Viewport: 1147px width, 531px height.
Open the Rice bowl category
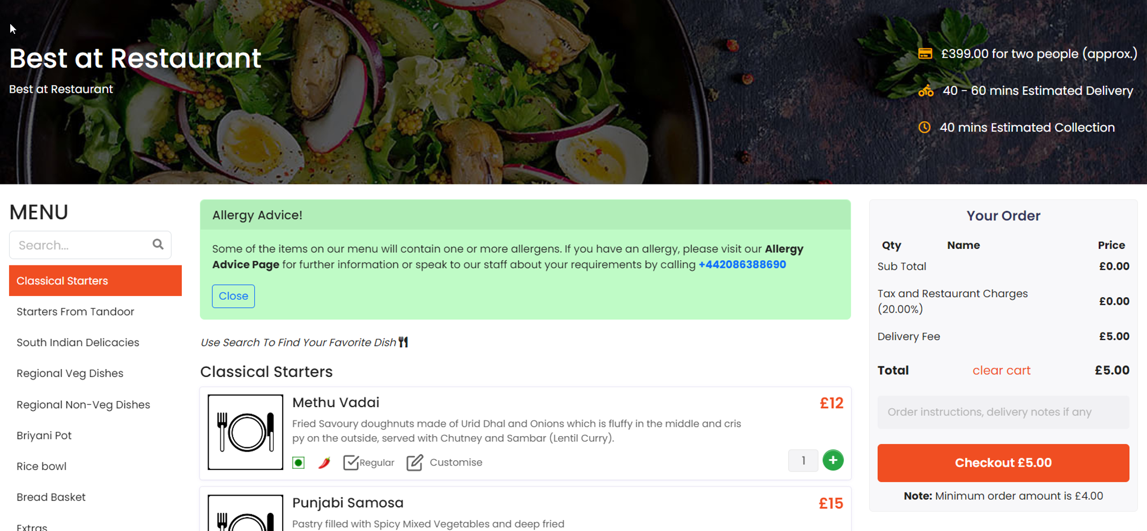(41, 466)
